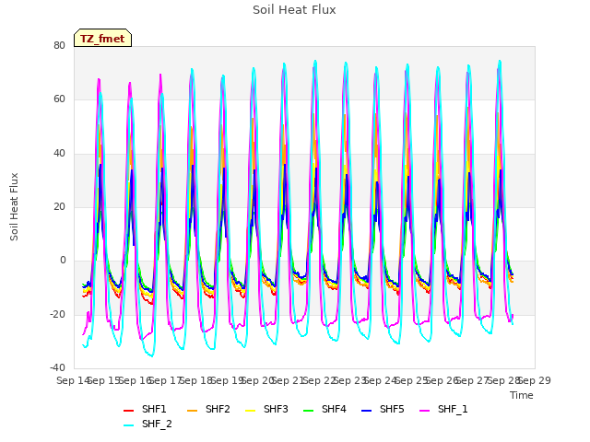This screenshot has width=590, height=442.
Task: Click the Time axis label
Action: [x=522, y=395]
